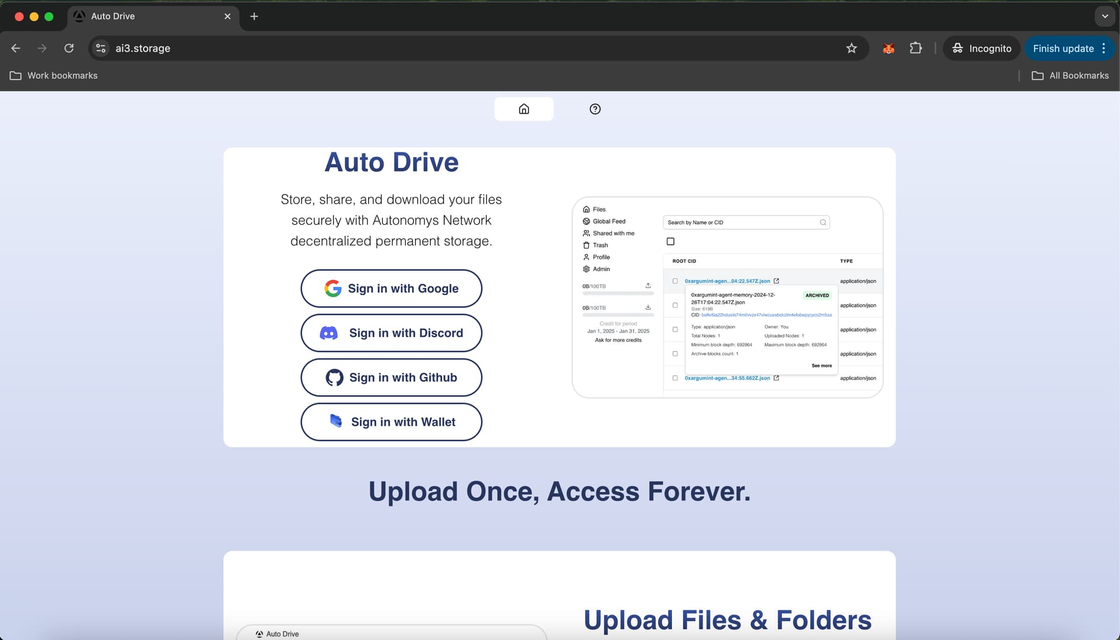Open the Home icon tab
This screenshot has width=1120, height=640.
[x=524, y=109]
